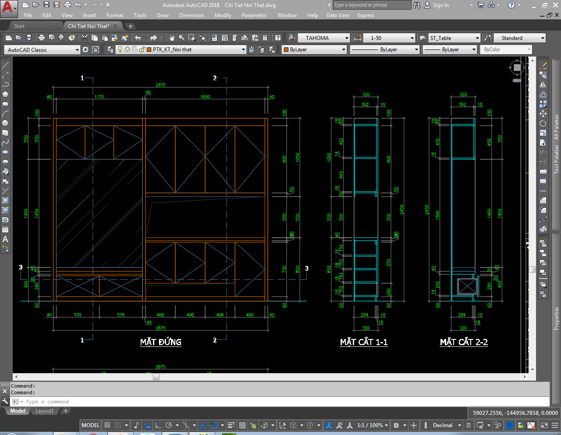Viewport: 561px width, 435px height.
Task: Click the Pan hand icon
Action: pyautogui.click(x=172, y=38)
